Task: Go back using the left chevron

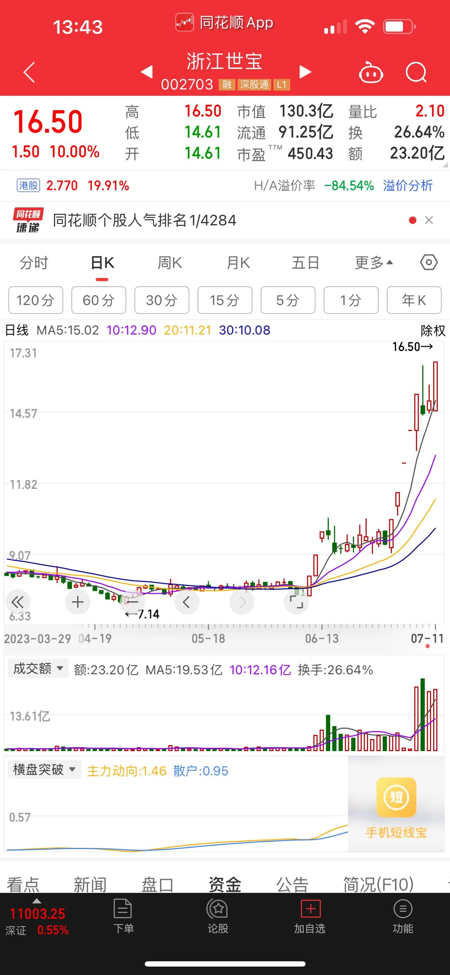Action: [x=30, y=72]
